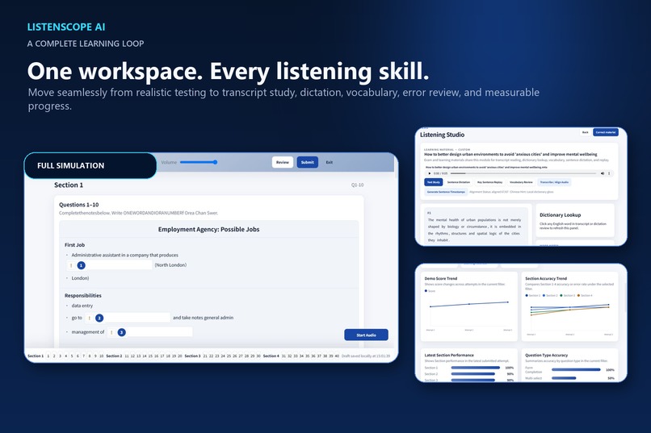The image size is (651, 433).
Task: Click the flag marker beside question 2
Action: coord(90,318)
